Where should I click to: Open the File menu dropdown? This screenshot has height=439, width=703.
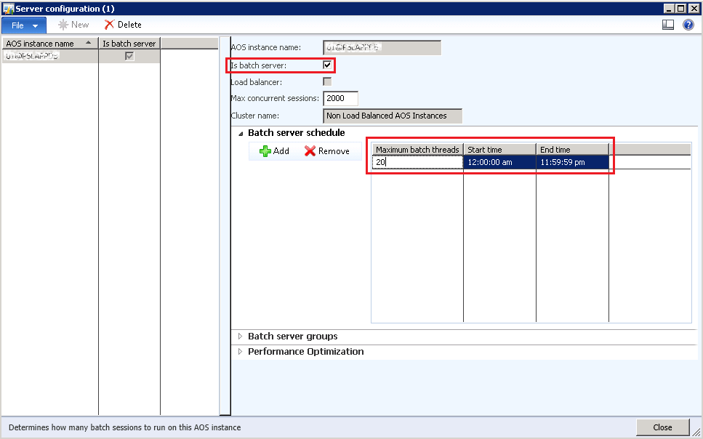[23, 25]
